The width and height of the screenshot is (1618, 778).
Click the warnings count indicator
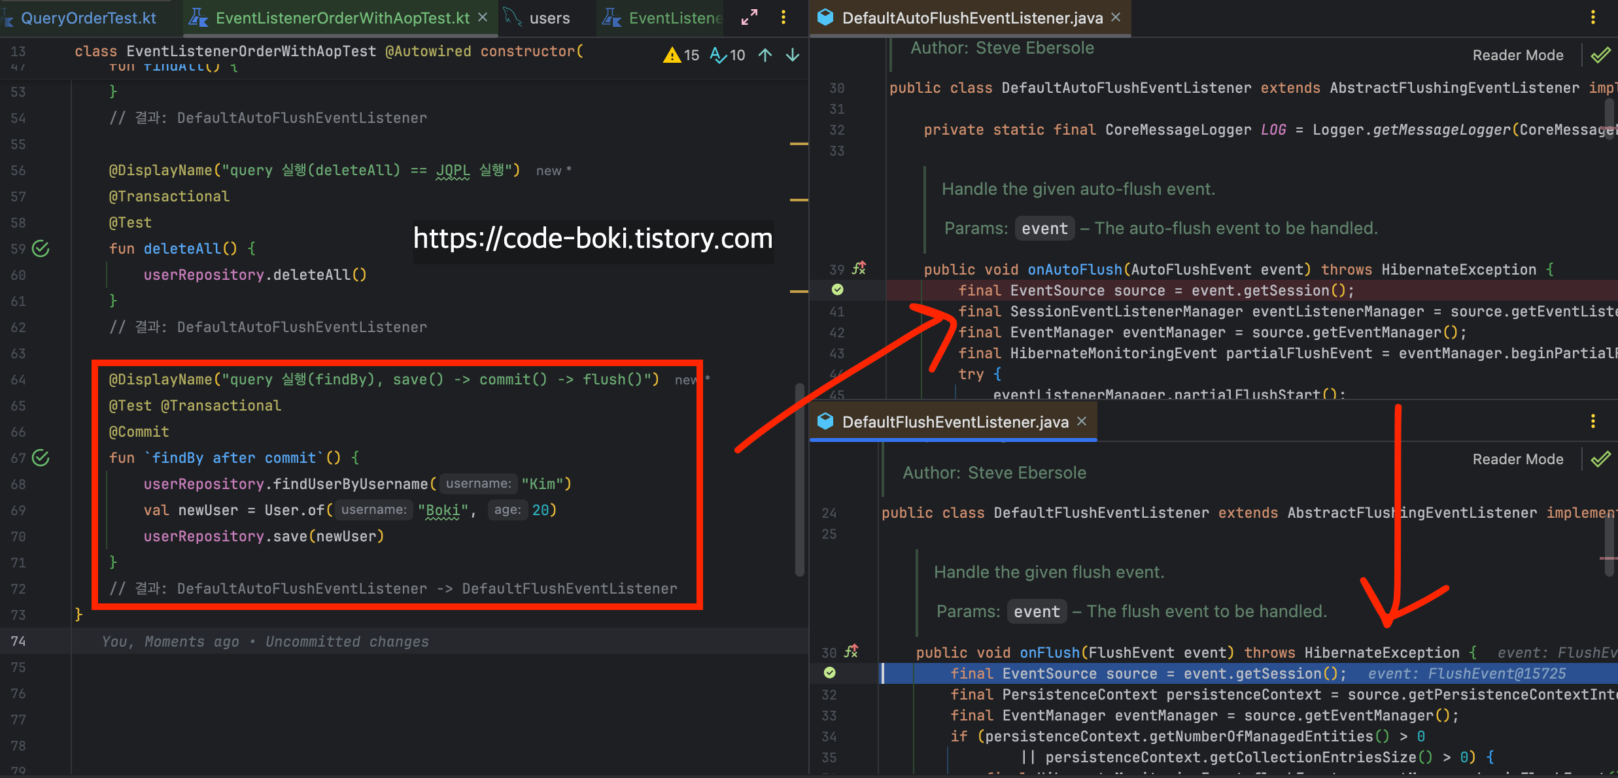[681, 55]
